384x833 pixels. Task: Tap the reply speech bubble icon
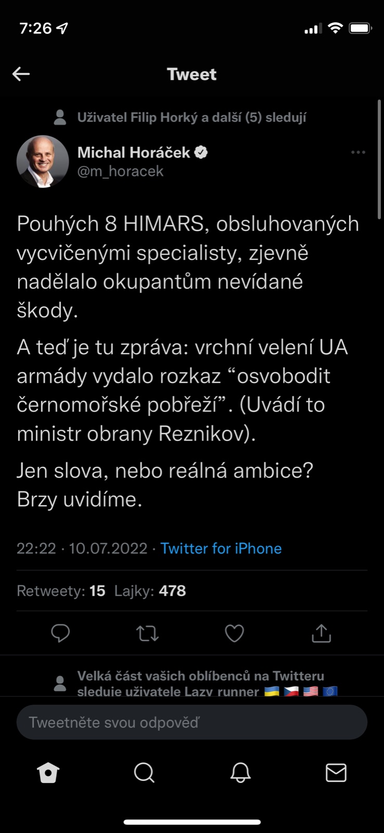(x=60, y=633)
